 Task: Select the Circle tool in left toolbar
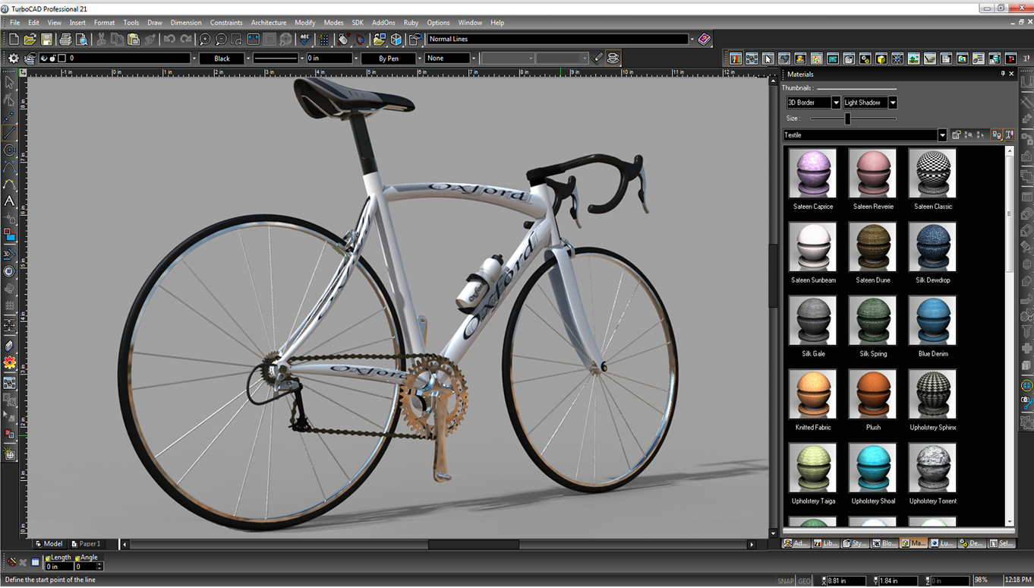(9, 150)
